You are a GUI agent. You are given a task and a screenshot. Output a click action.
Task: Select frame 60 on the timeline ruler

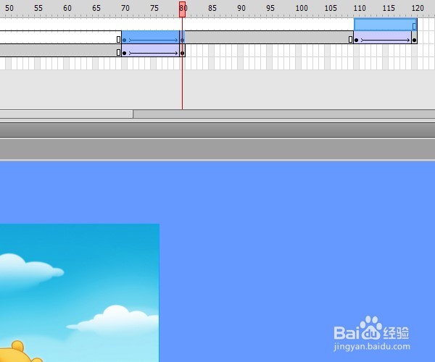click(x=67, y=8)
